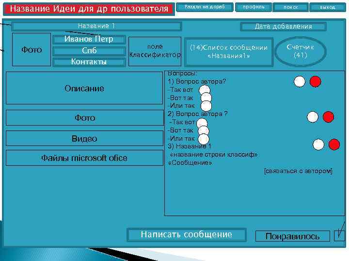Click white circle beside question 1
The height and width of the screenshot is (261, 349).
point(300,82)
